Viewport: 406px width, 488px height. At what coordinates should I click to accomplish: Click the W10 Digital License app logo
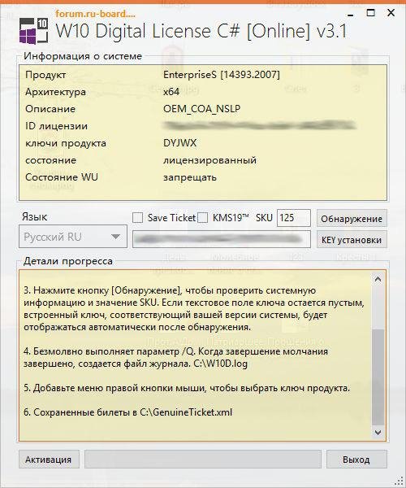pyautogui.click(x=33, y=31)
